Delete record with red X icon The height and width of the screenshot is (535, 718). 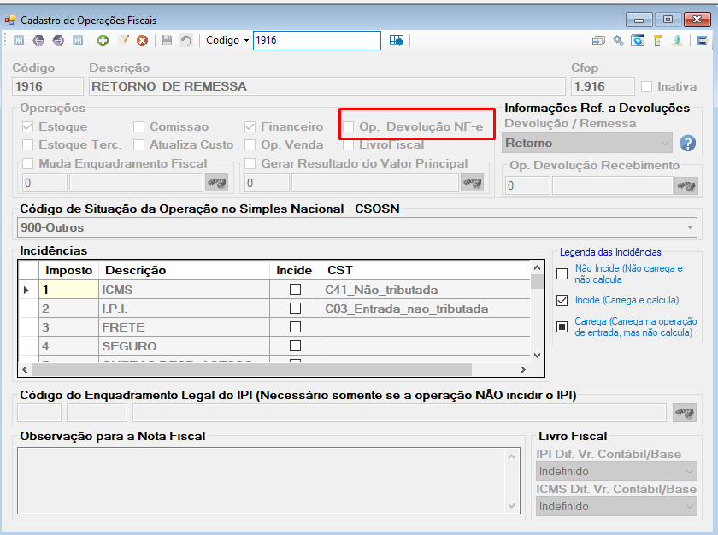click(x=143, y=41)
